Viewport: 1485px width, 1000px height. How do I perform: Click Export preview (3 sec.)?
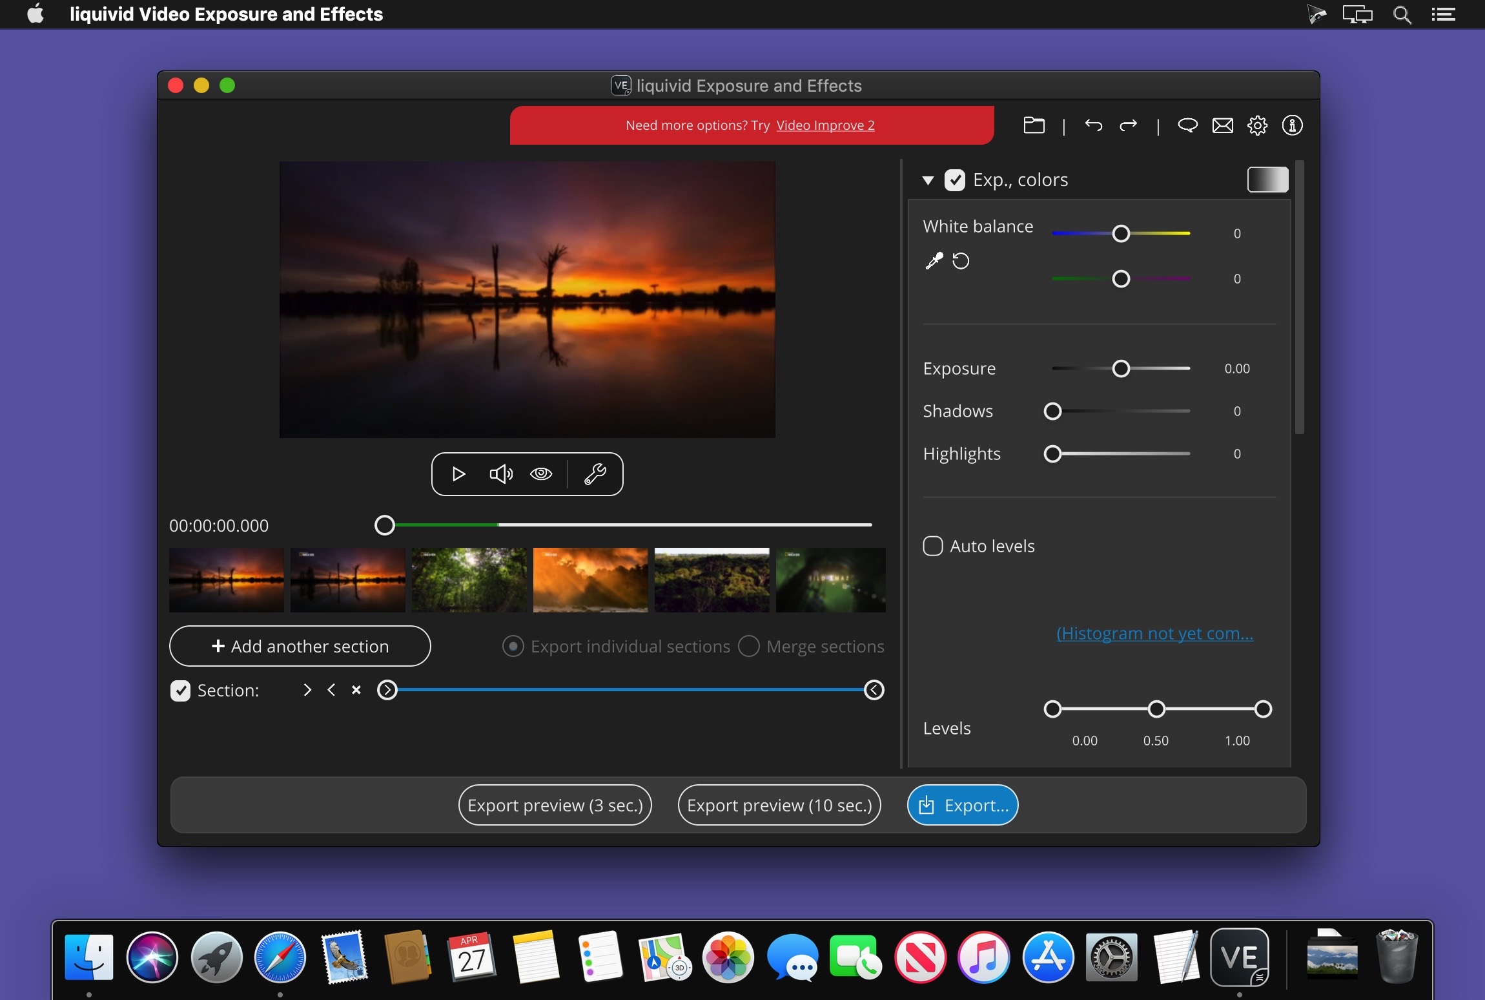pyautogui.click(x=555, y=805)
